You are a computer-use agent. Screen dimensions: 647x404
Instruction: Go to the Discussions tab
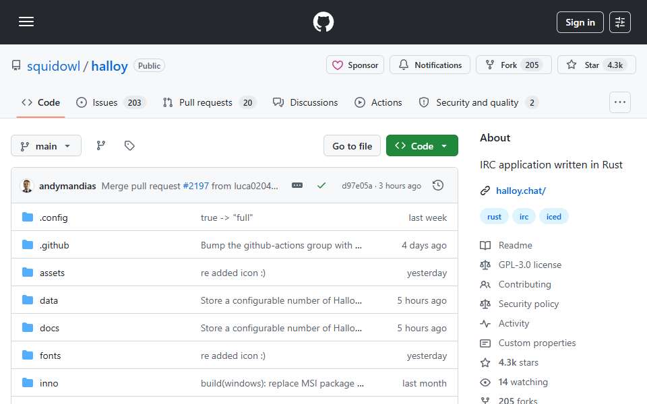[x=305, y=102]
